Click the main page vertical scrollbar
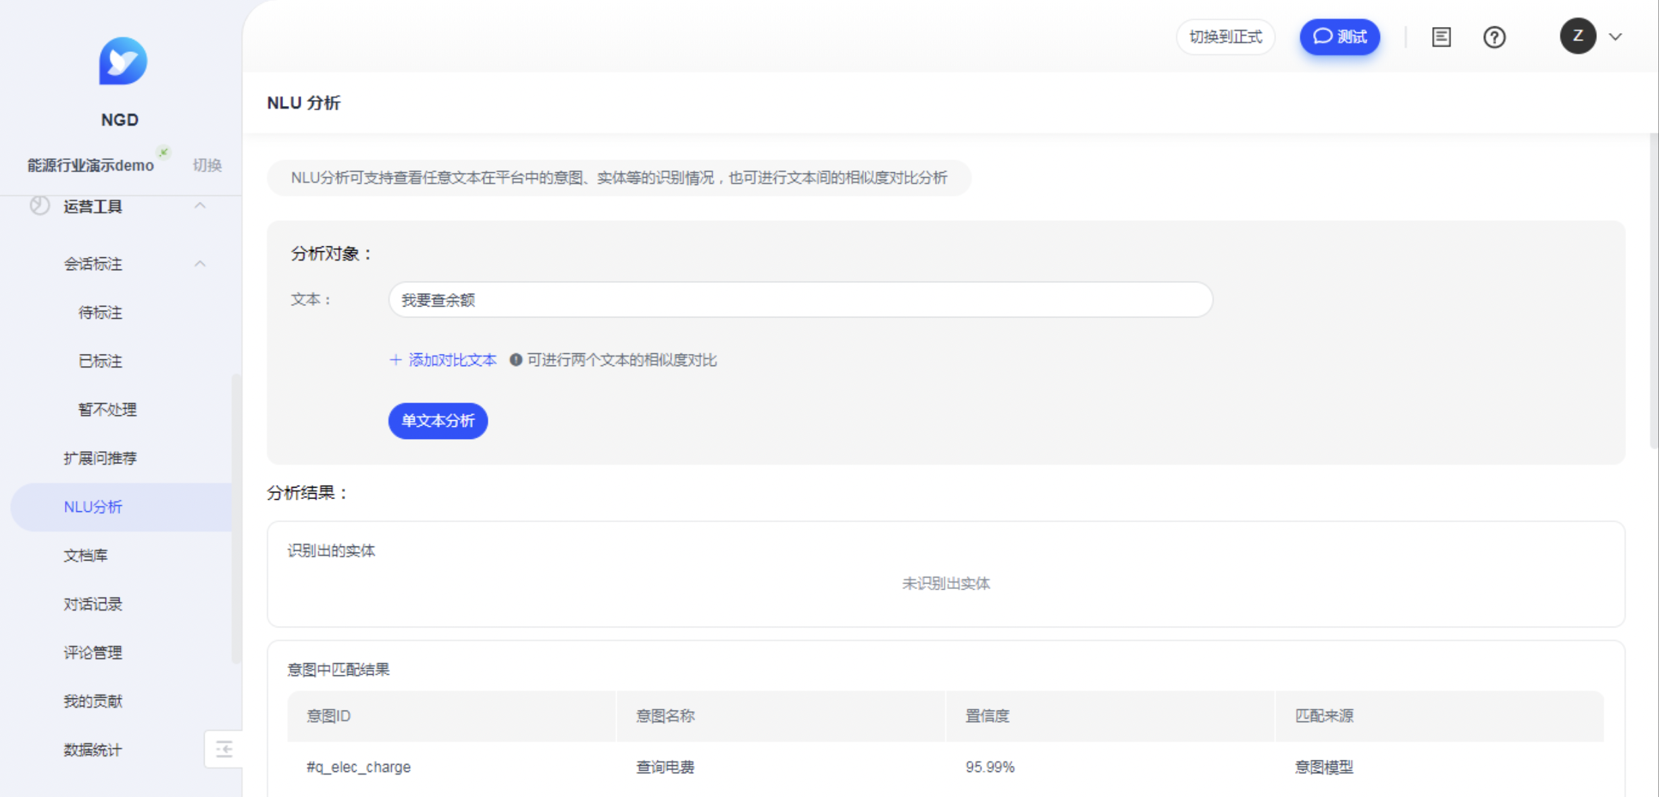Image resolution: width=1659 pixels, height=797 pixels. pyautogui.click(x=1654, y=290)
